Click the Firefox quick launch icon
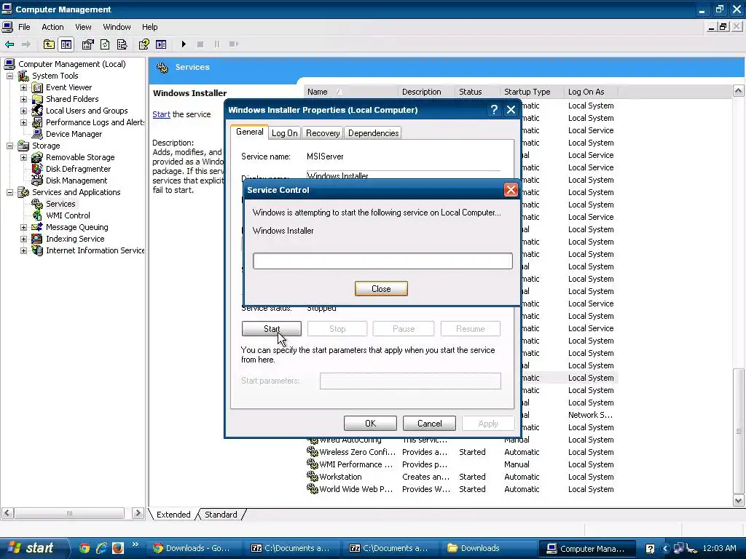 (118, 548)
